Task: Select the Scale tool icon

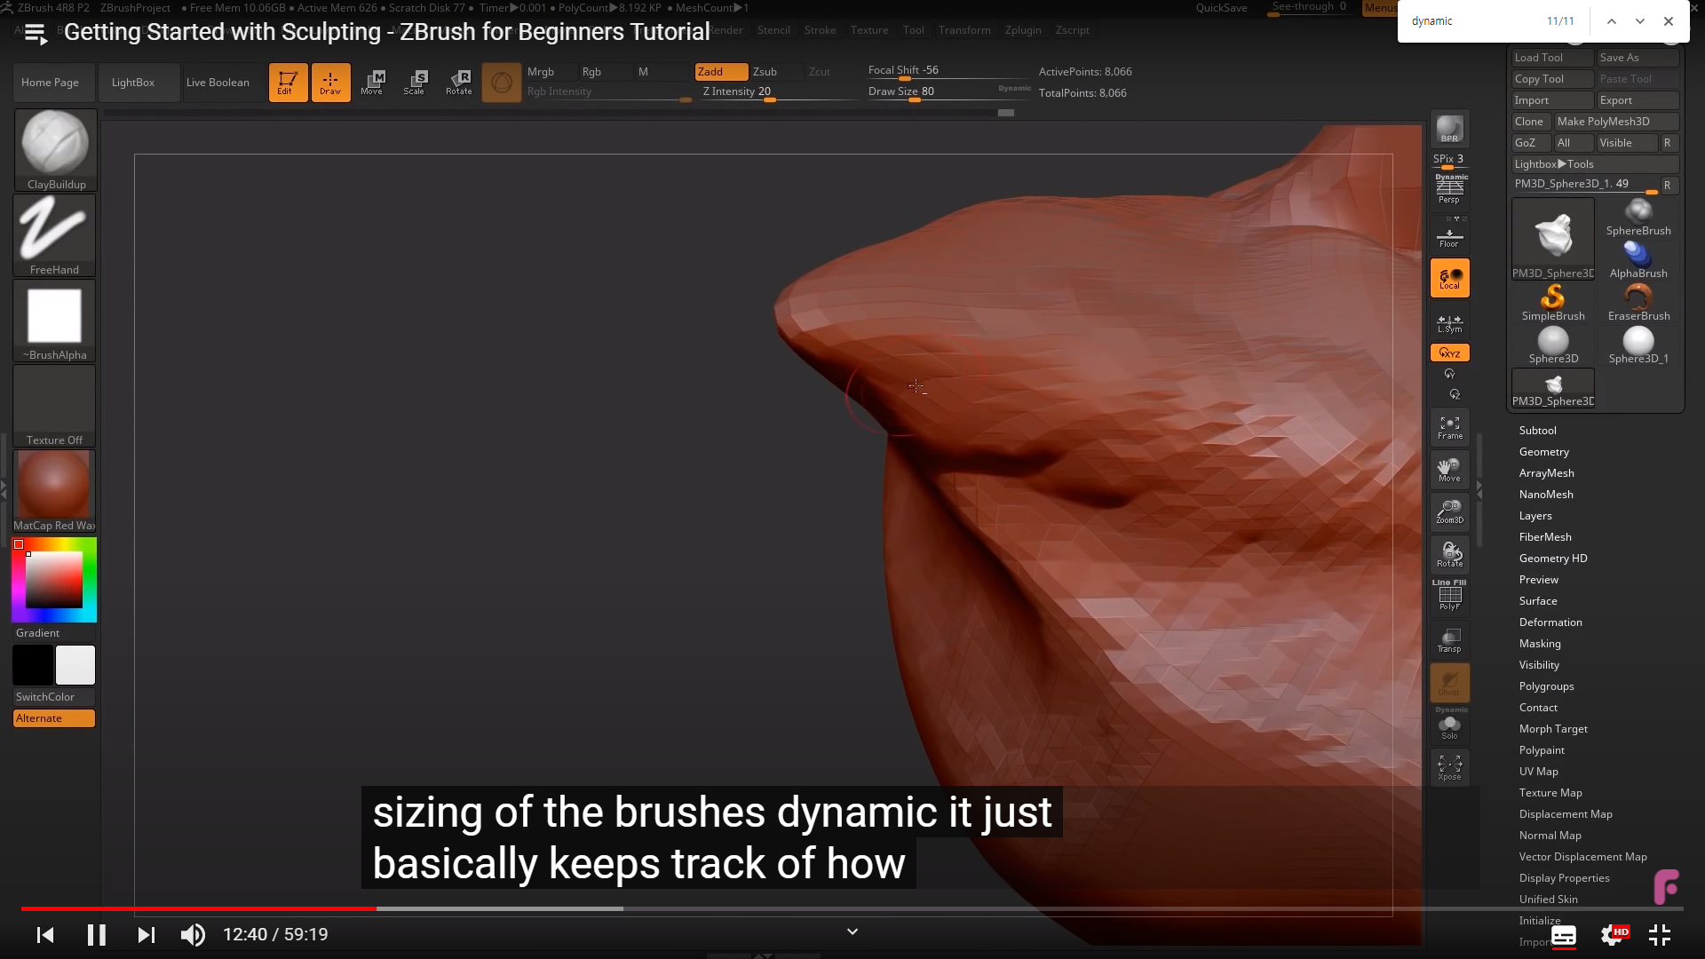Action: coord(415,82)
